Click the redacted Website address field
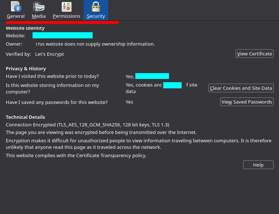Viewport: 279px width, 214px height. click(63, 35)
